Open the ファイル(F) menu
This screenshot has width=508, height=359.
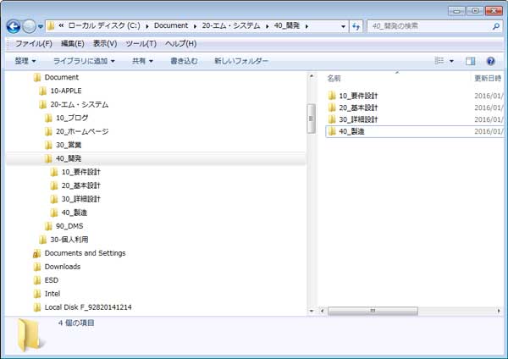tap(34, 43)
